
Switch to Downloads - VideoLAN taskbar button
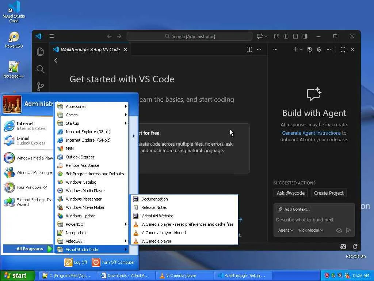tap(126, 276)
